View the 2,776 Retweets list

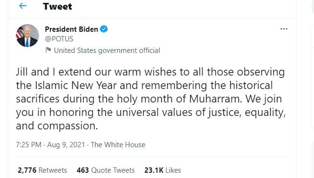click(42, 170)
